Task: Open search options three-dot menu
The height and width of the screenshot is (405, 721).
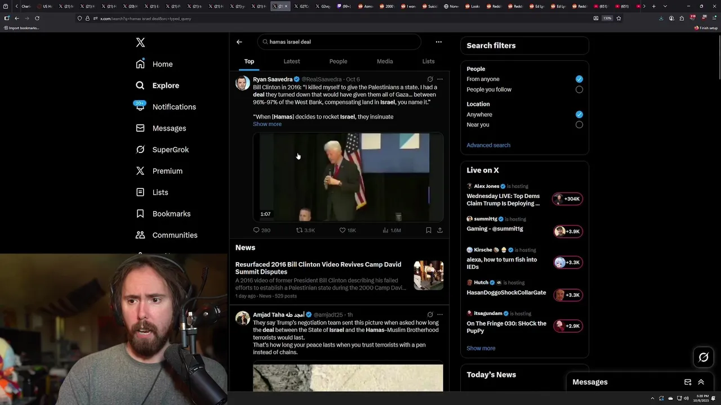Action: (439, 42)
